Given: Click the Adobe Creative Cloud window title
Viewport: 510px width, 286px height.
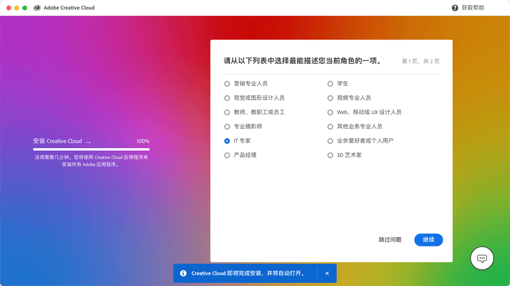Looking at the screenshot, I should point(69,8).
